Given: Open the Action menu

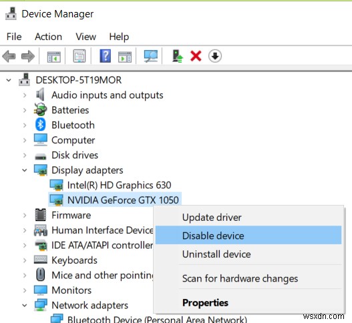Looking at the screenshot, I should tap(48, 37).
